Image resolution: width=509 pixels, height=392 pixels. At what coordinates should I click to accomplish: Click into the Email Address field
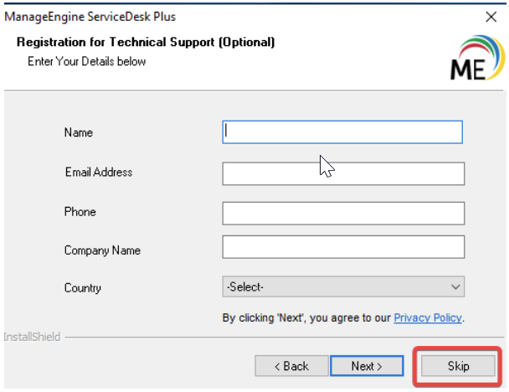(342, 173)
